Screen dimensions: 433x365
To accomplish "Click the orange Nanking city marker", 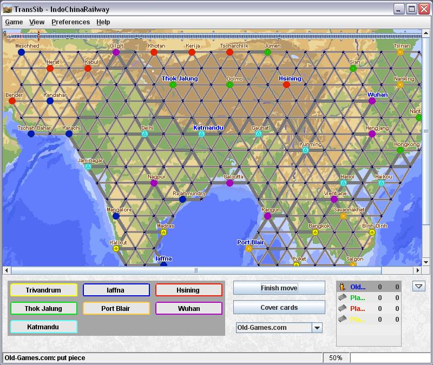I will click(x=400, y=85).
